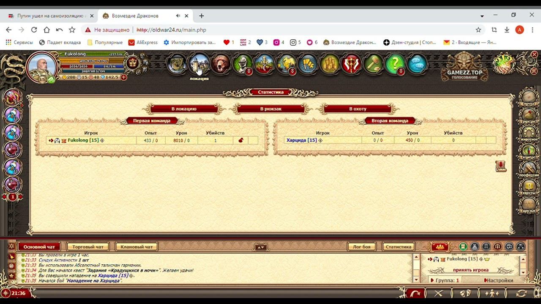Image resolution: width=541 pixels, height=304 pixels.
Task: Open the friends (друзья) sidebar icon
Action: [x=529, y=204]
